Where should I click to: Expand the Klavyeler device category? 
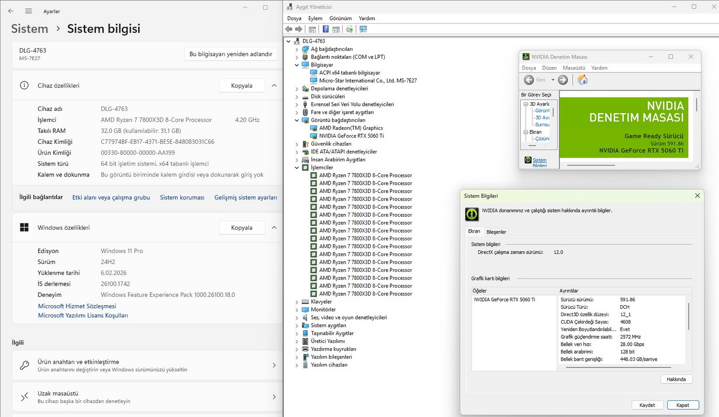pyautogui.click(x=297, y=302)
